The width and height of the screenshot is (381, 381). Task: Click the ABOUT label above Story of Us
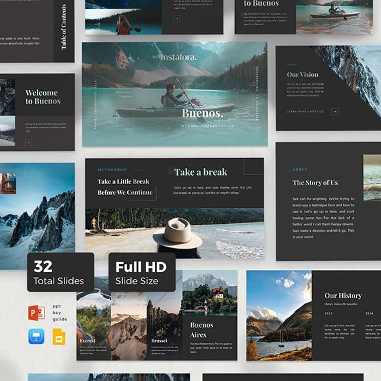coord(300,169)
